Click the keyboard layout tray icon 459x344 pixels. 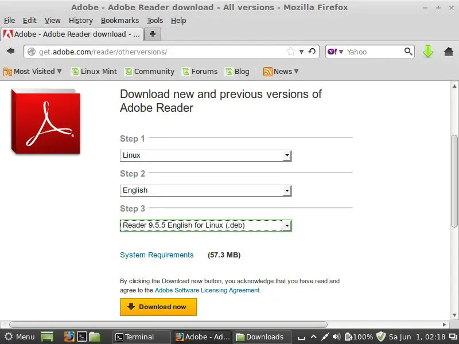click(x=302, y=337)
